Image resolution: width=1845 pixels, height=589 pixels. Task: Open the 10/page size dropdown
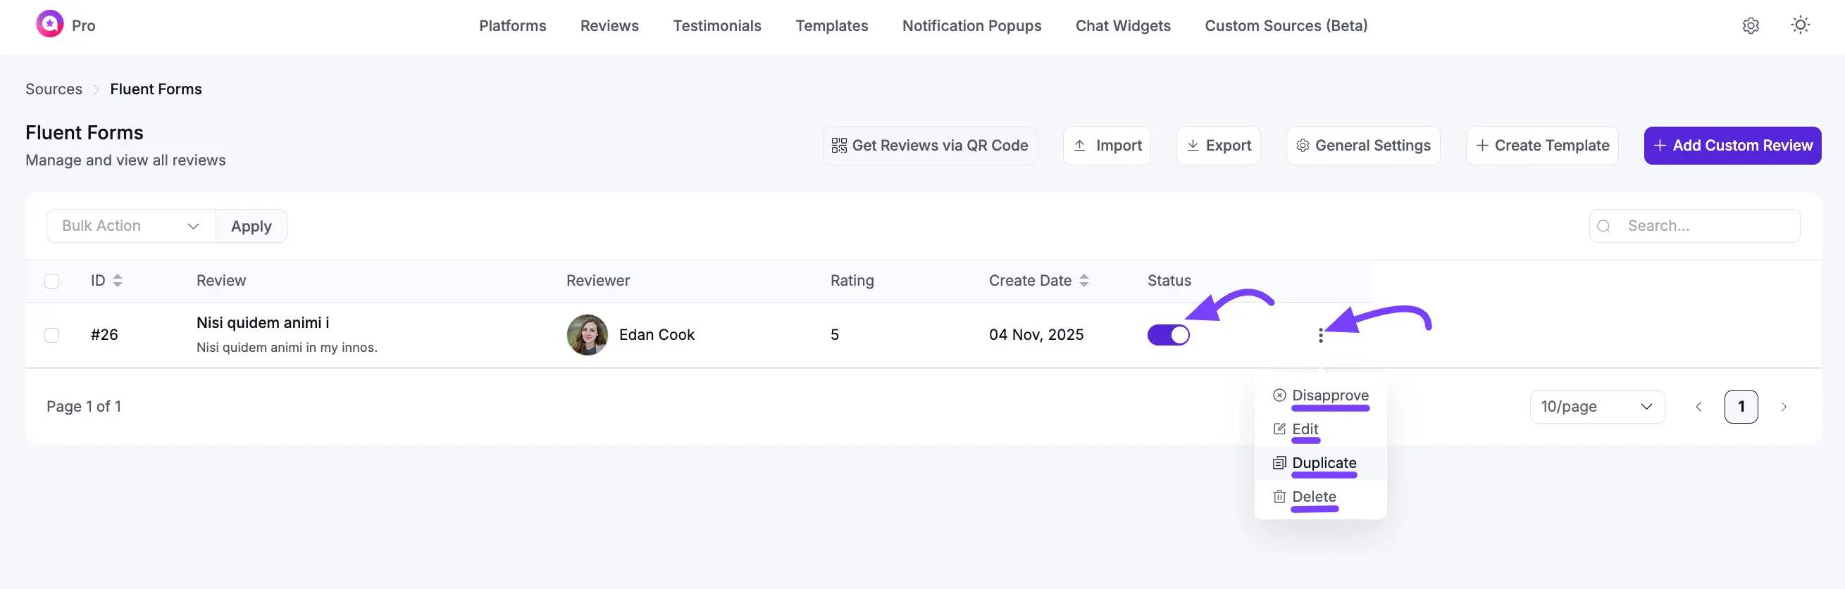[1597, 407]
